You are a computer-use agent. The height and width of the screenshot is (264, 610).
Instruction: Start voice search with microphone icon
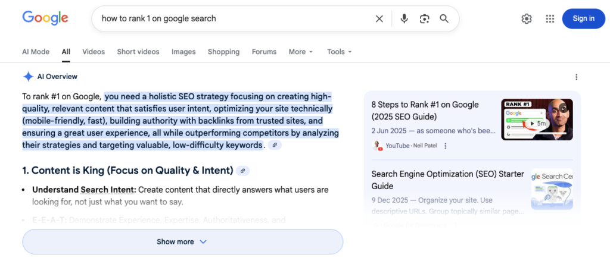click(x=404, y=18)
